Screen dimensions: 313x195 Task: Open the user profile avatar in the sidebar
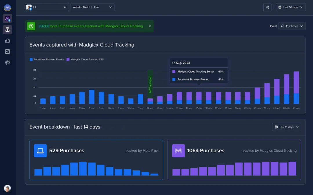pyautogui.click(x=7, y=188)
